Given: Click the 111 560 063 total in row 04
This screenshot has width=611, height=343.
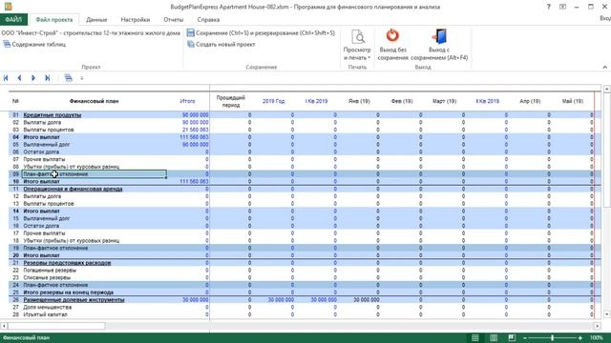Looking at the screenshot, I should [x=194, y=137].
